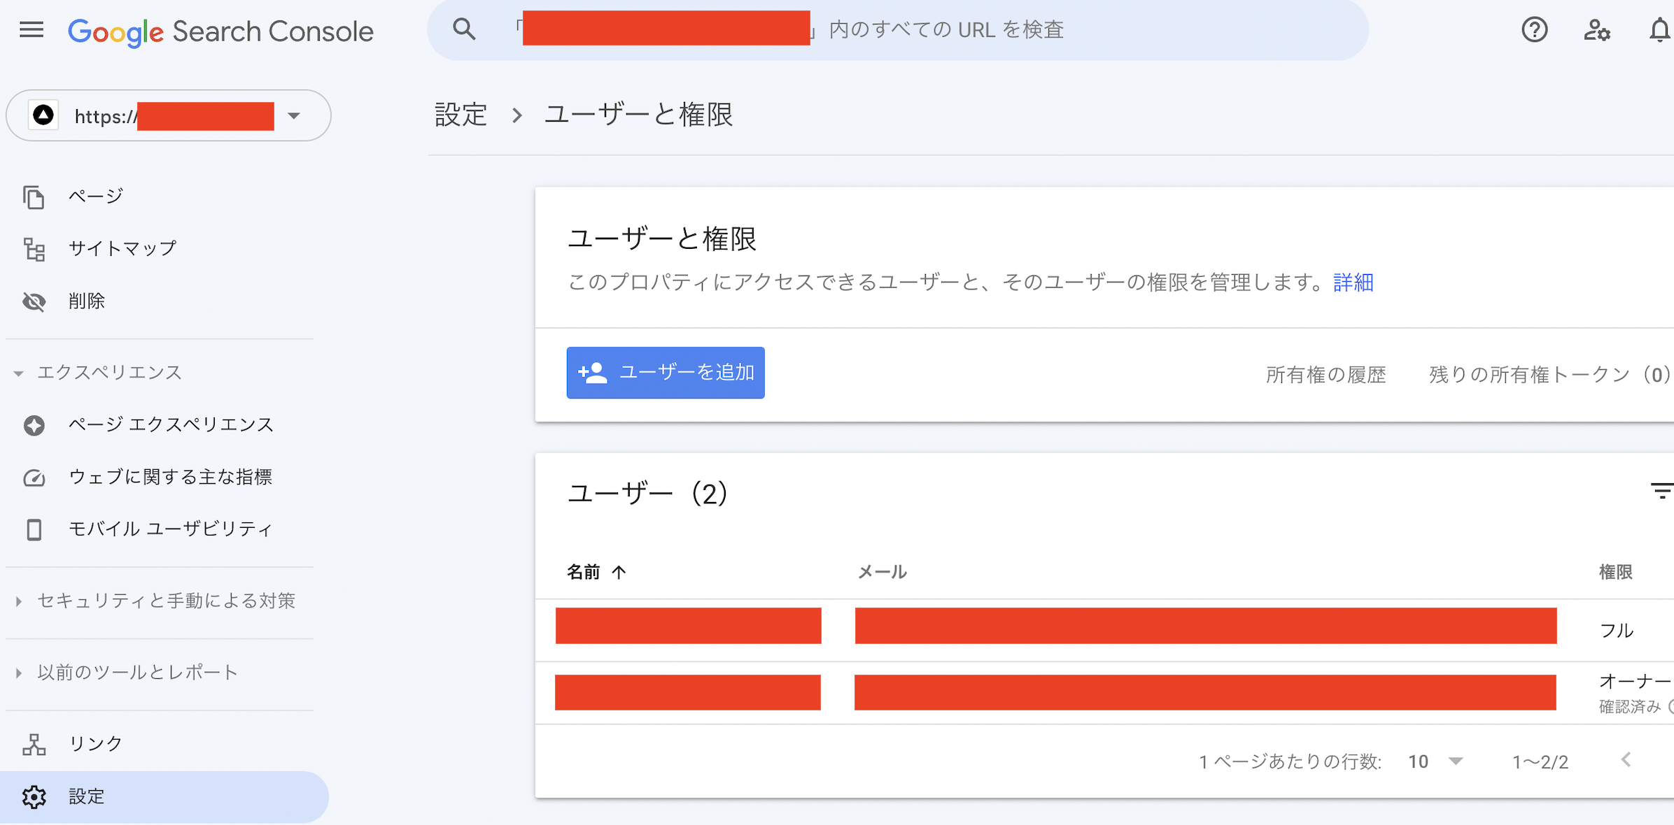Screen dimensions: 1674x825
Task: Open 所有権の履歴
Action: tap(1325, 375)
